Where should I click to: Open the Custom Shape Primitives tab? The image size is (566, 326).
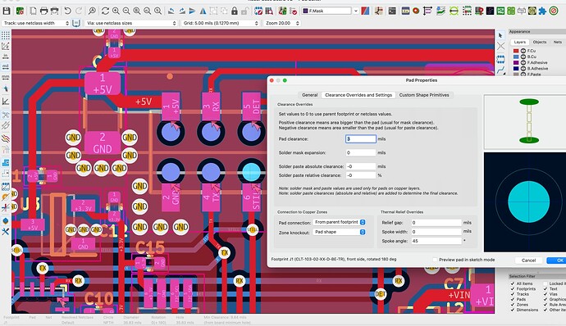click(x=424, y=95)
